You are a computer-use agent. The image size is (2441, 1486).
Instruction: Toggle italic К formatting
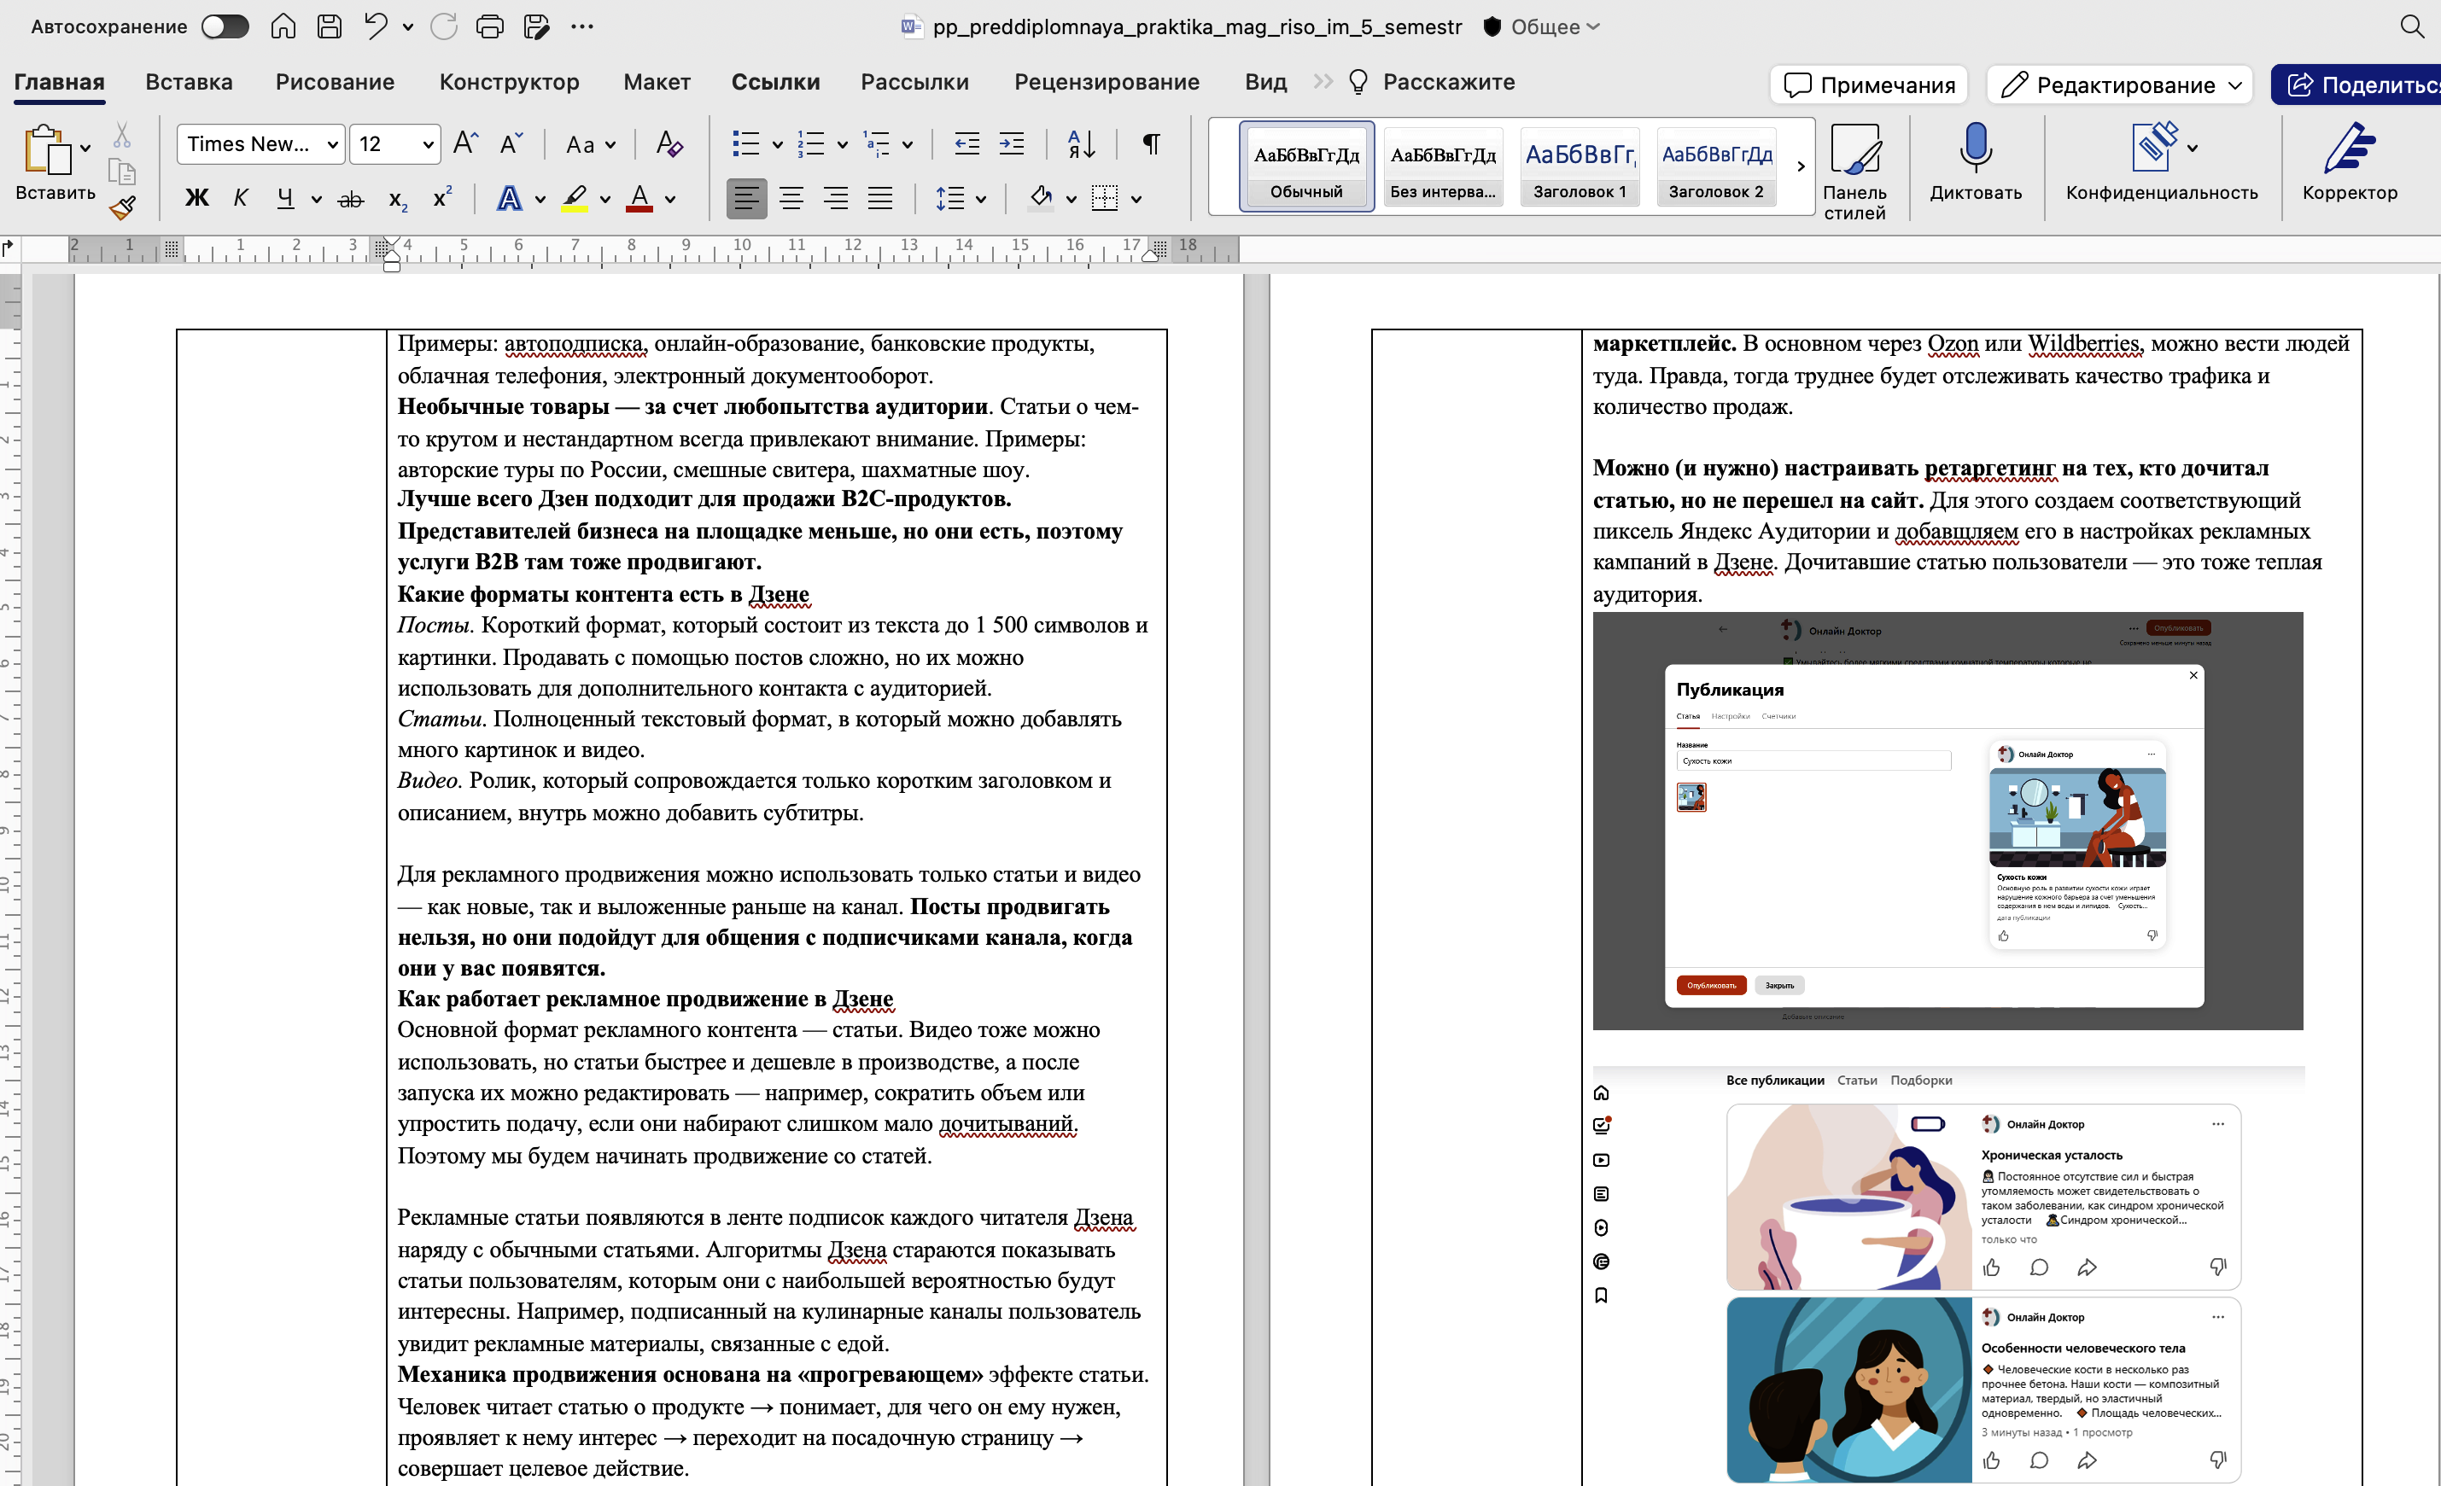click(x=240, y=199)
